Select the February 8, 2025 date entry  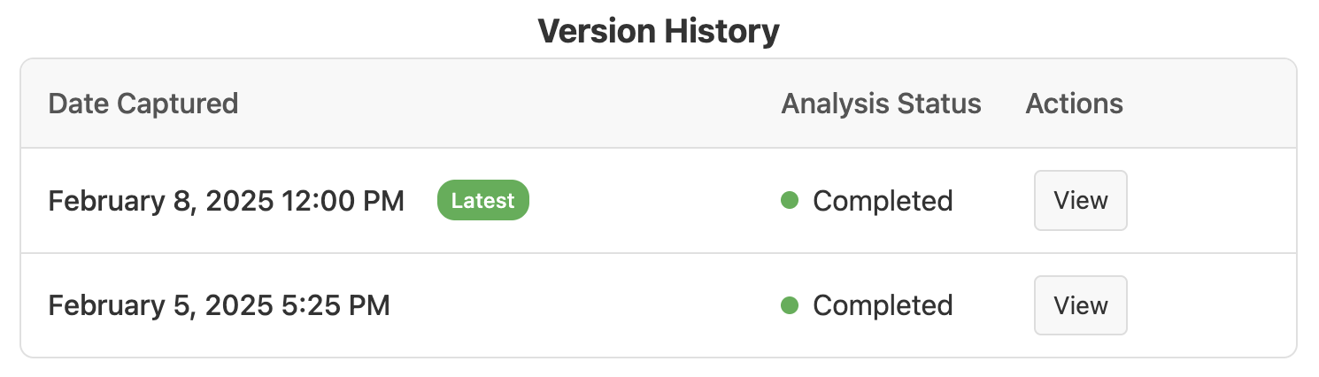[226, 201]
